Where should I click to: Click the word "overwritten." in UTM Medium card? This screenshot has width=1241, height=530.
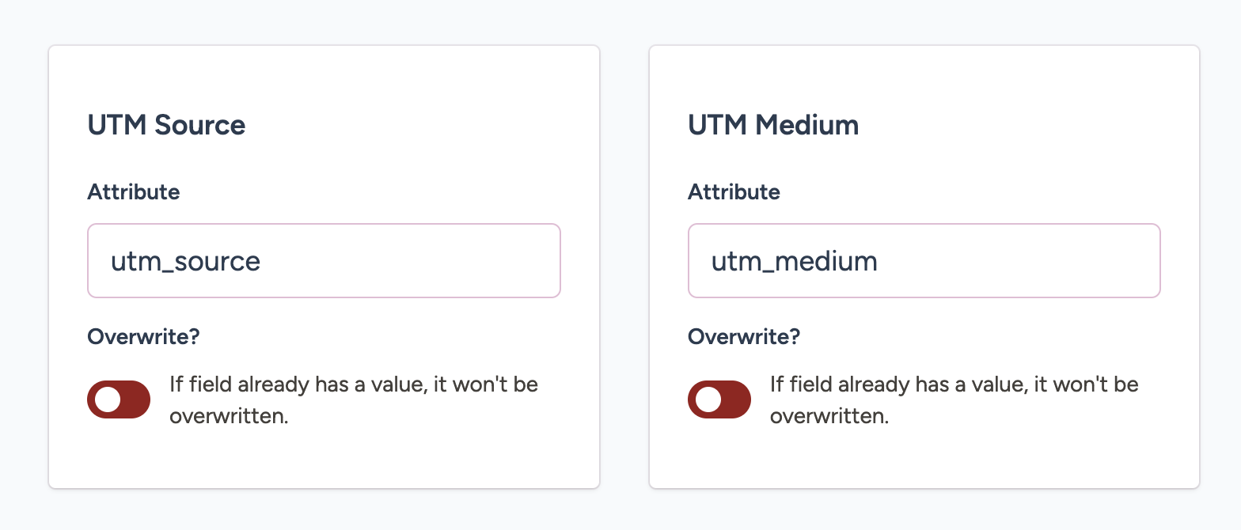829,416
